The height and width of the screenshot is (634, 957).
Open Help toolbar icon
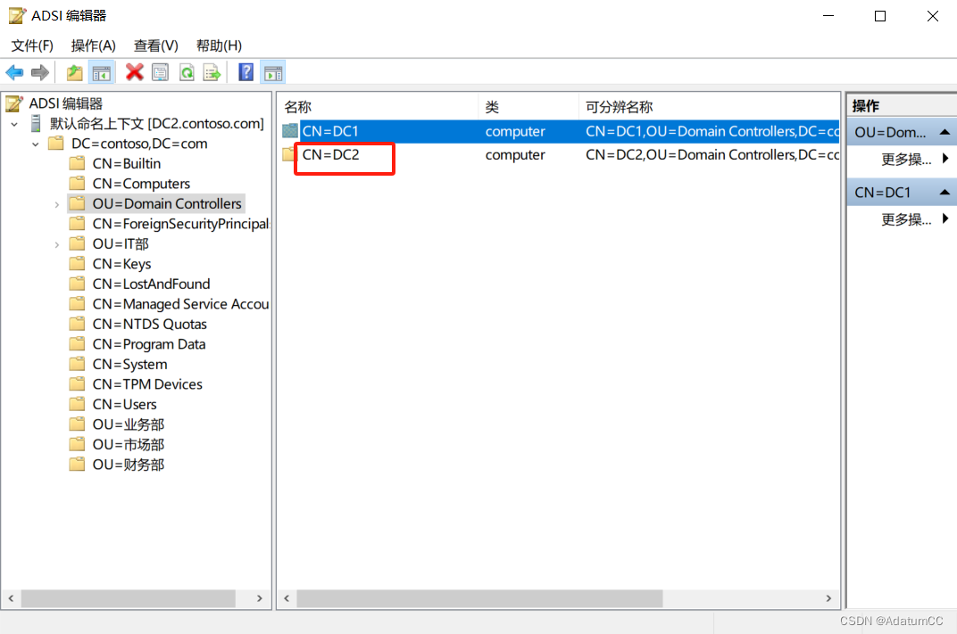245,72
